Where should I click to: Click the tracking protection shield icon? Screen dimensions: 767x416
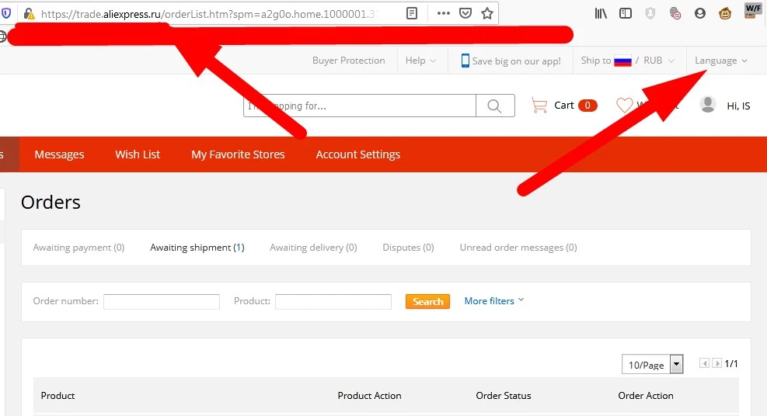click(x=6, y=13)
